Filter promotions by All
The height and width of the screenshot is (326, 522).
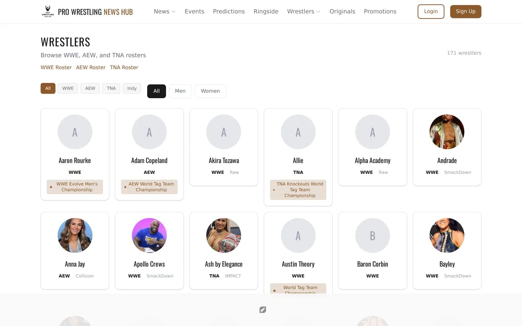pos(48,88)
